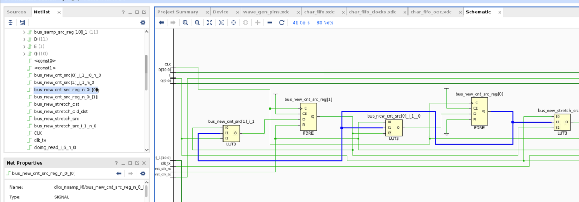Click the Name value clkx_nsamp_i0 path
The width and height of the screenshot is (579, 202).
pos(99,187)
